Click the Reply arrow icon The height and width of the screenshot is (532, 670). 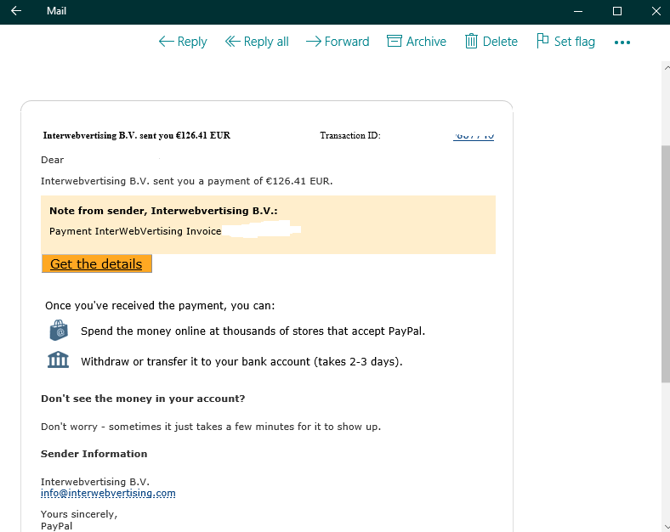point(167,42)
